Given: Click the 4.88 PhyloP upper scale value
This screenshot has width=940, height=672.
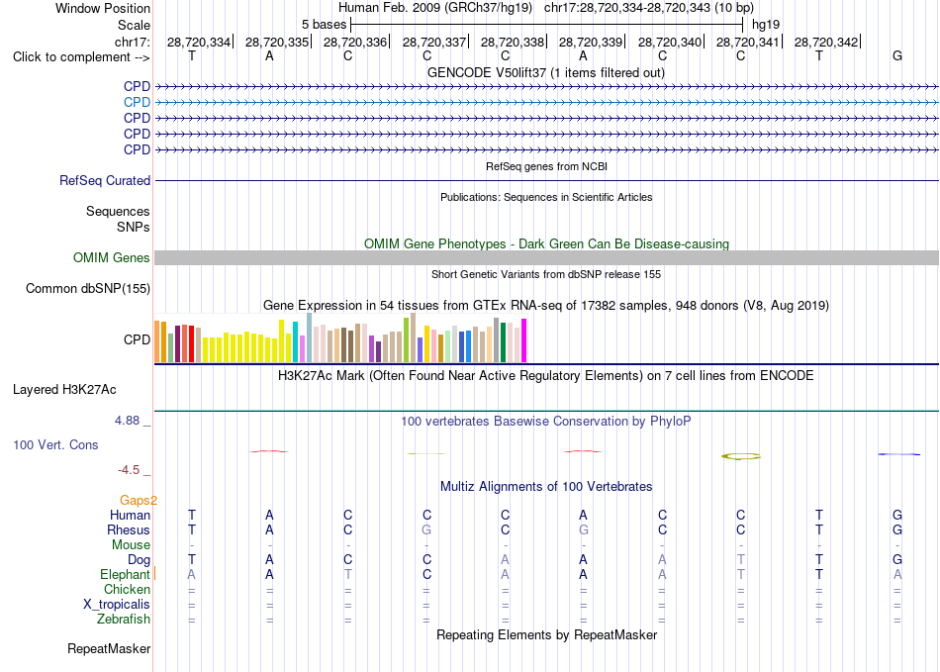Looking at the screenshot, I should [127, 421].
